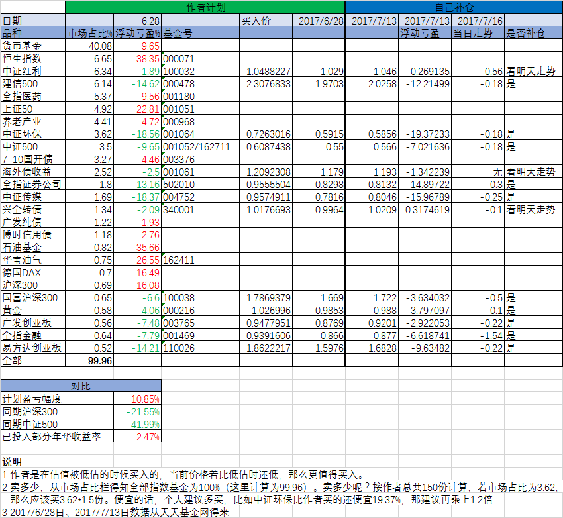Click fund code 001052/162711
Viewport: 563px width, 518px height.
coord(200,146)
